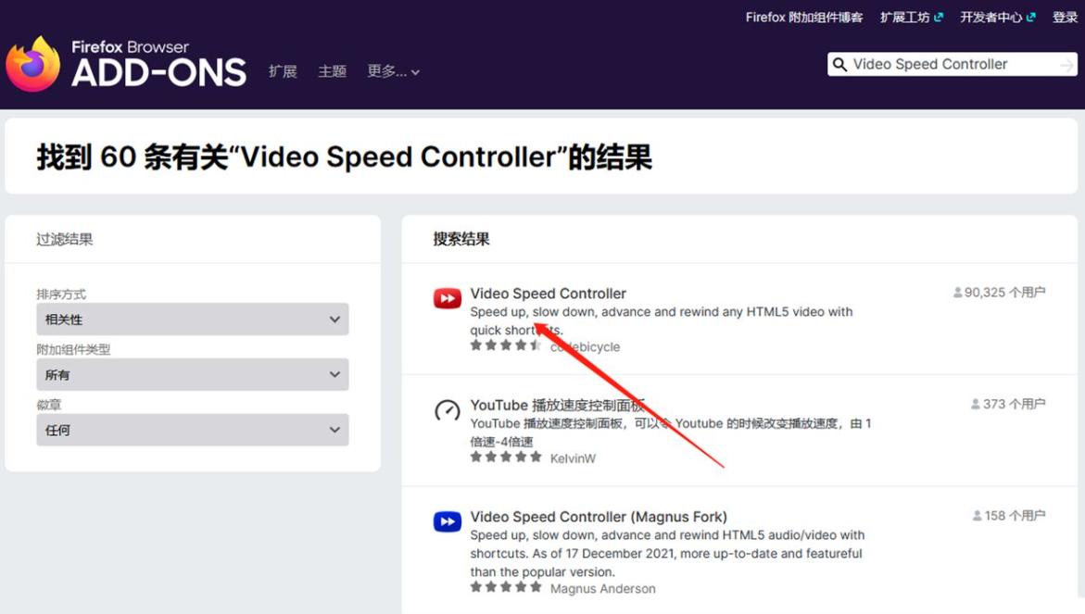
Task: Click author name KelvinW
Action: click(x=573, y=458)
